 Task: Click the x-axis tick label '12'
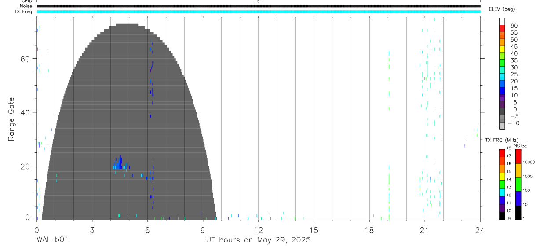tap(258, 230)
